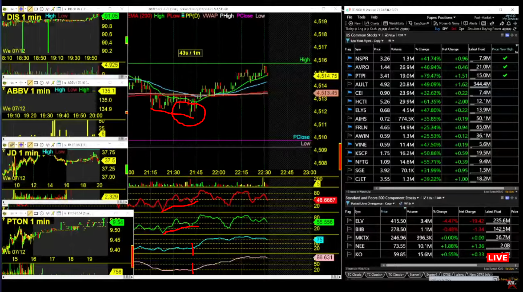The width and height of the screenshot is (523, 292).
Task: Click the 43s / 1m timer label on the chart
Action: point(190,53)
